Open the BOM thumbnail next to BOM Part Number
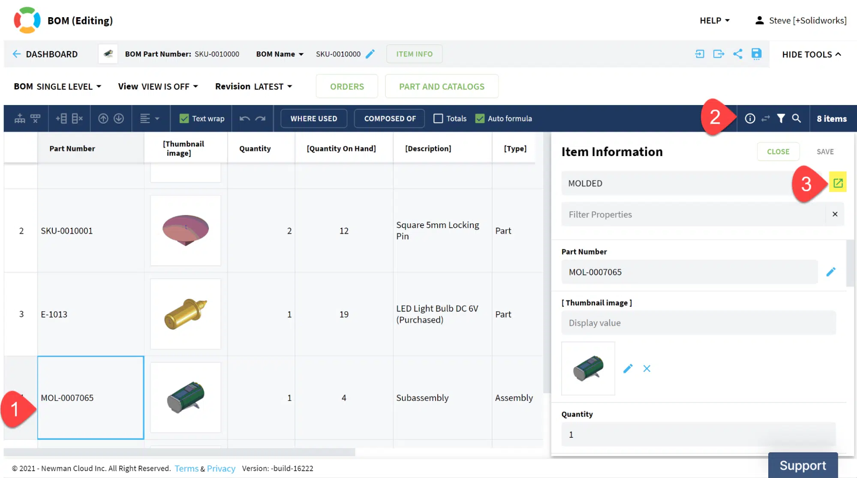 pyautogui.click(x=108, y=54)
